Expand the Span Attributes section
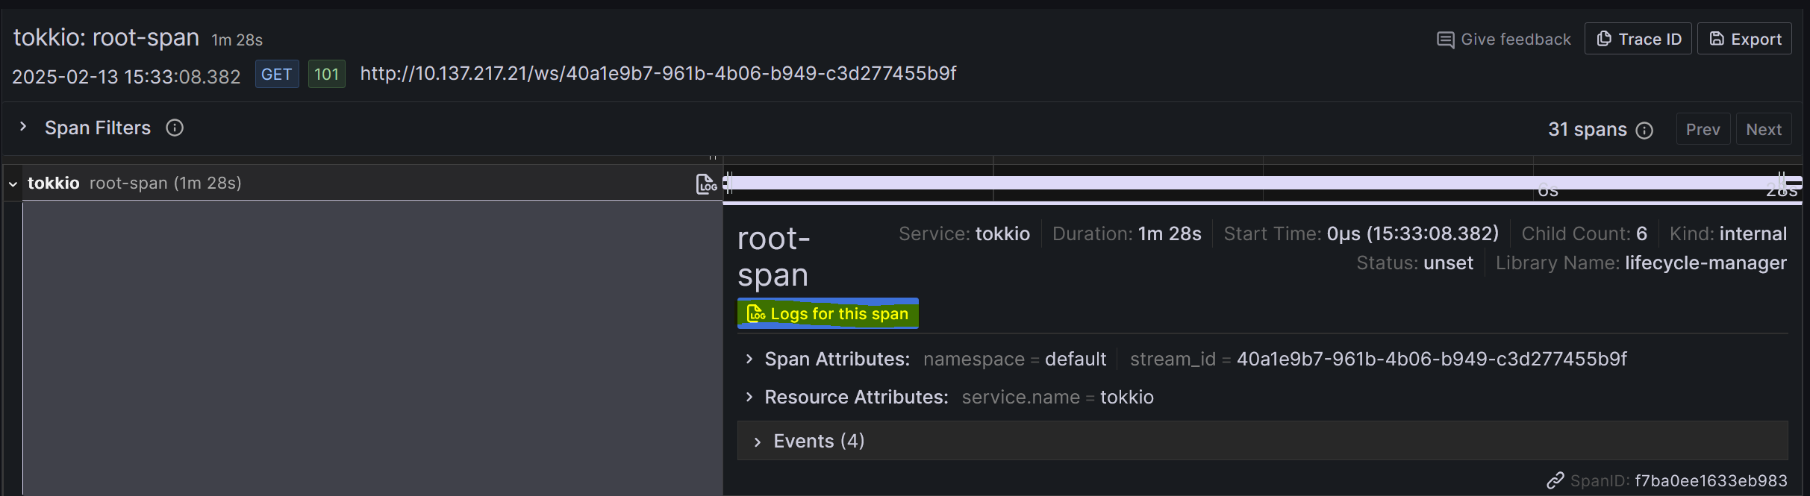Image resolution: width=1810 pixels, height=496 pixels. click(749, 360)
